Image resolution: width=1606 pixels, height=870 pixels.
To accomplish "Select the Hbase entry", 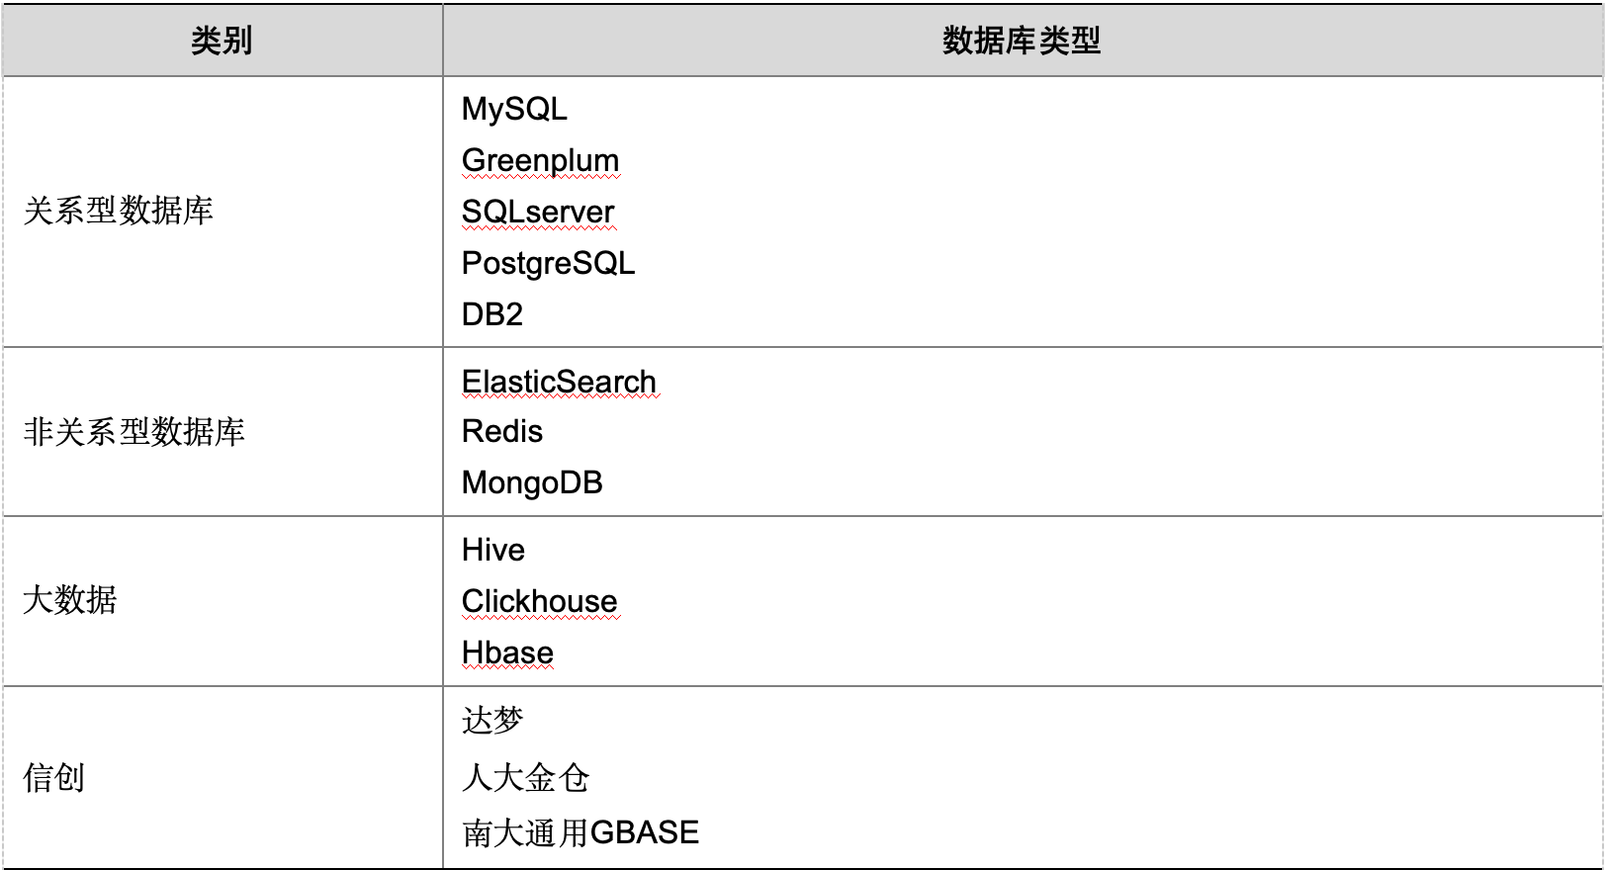I will click(507, 652).
